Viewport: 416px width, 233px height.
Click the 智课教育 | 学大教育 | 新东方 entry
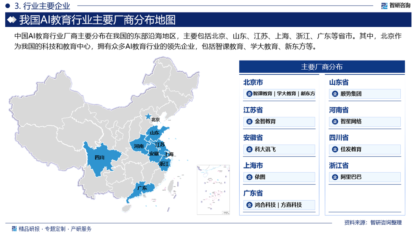(279, 94)
